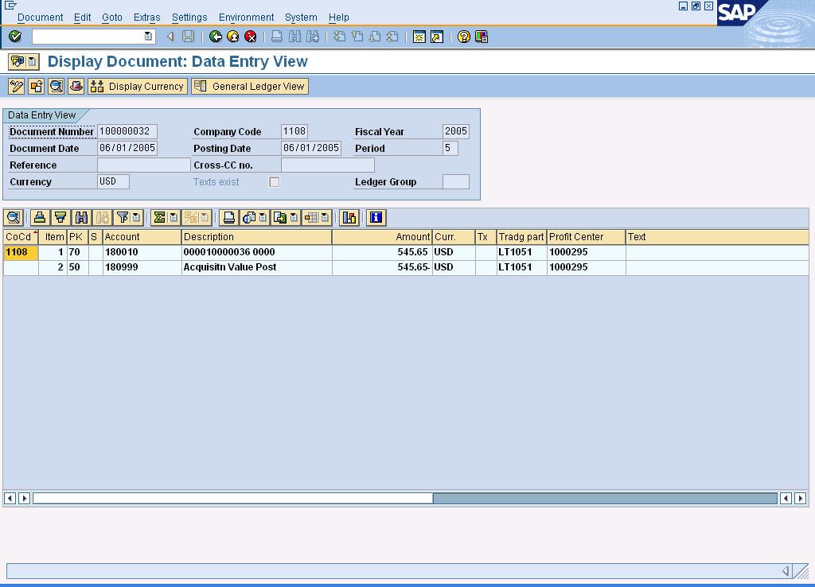Click the Save diskette icon
The image size is (815, 587).
(x=188, y=37)
